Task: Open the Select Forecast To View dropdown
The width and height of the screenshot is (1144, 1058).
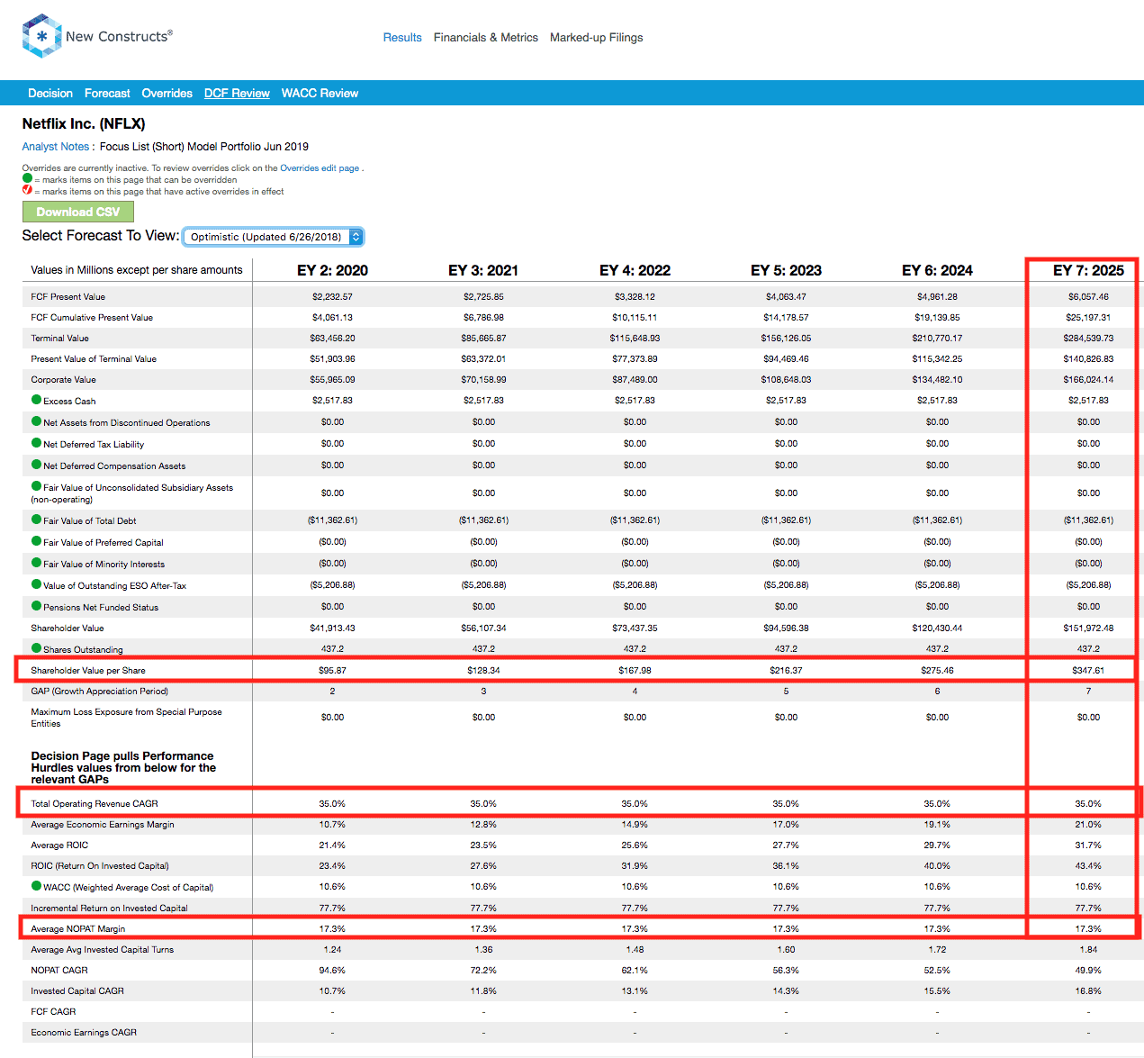Action: click(273, 237)
